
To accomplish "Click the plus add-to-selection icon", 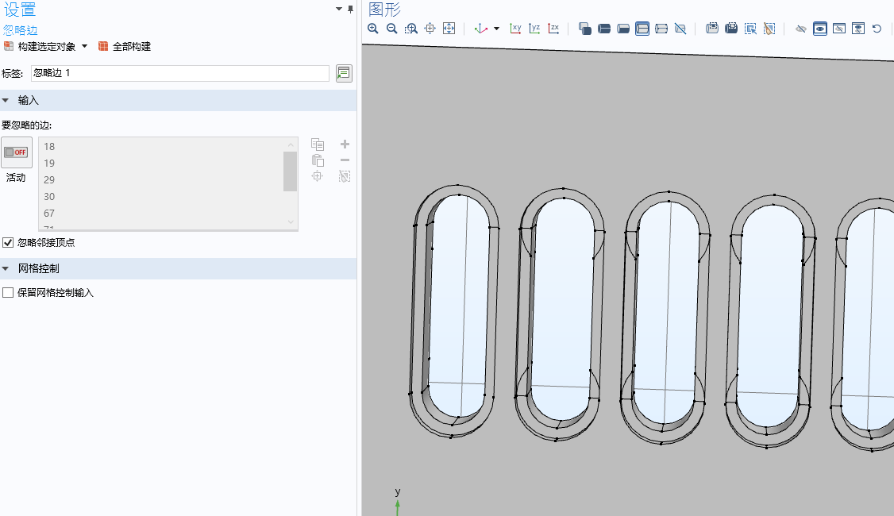I will [345, 144].
